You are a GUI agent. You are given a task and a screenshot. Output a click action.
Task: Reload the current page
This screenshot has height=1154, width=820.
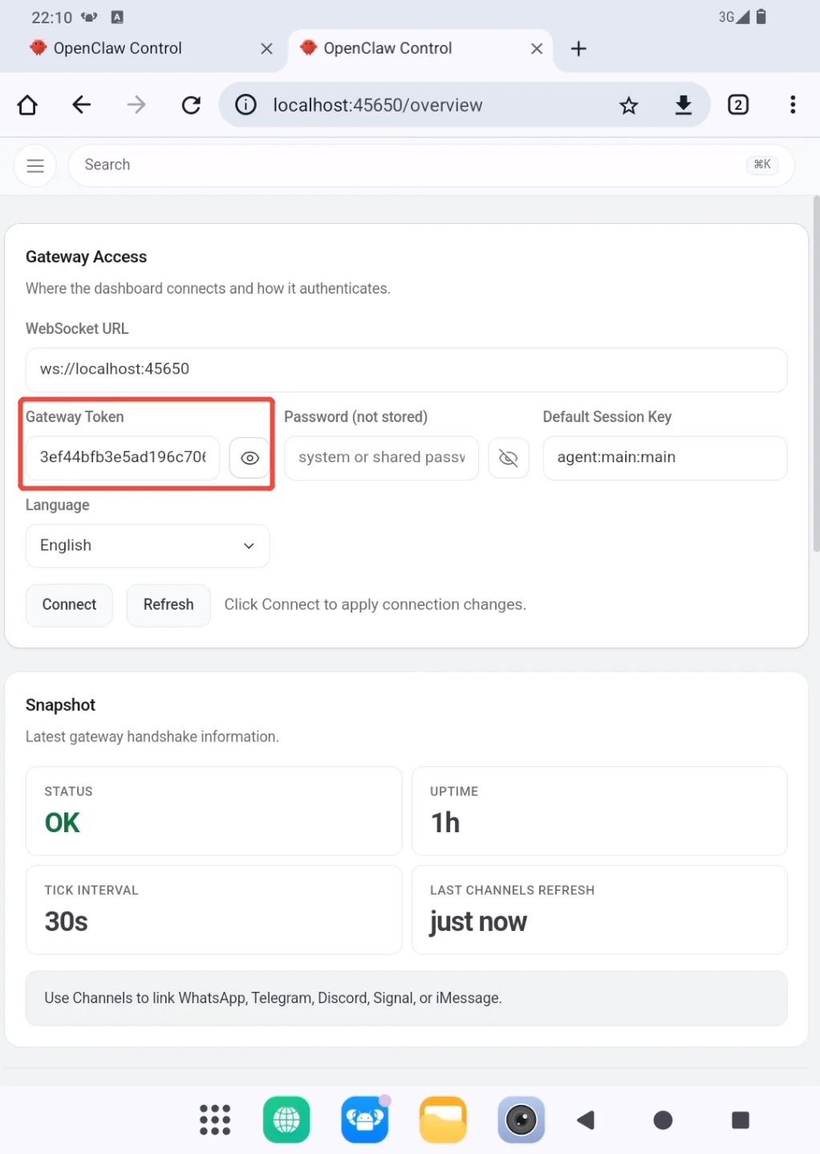click(191, 105)
